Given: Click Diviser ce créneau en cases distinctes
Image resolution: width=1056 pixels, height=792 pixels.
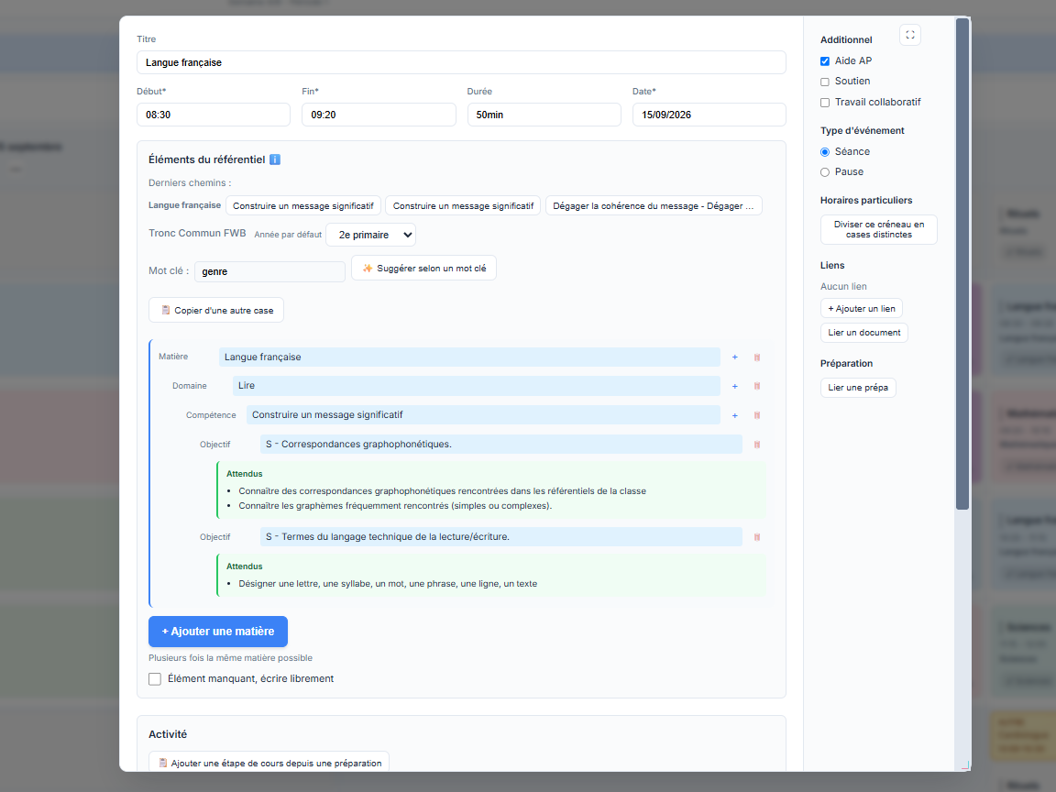Looking at the screenshot, I should click(879, 230).
